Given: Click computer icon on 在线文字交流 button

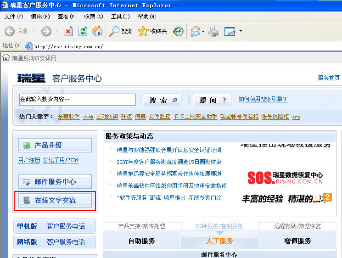Looking at the screenshot, I should (x=27, y=200).
